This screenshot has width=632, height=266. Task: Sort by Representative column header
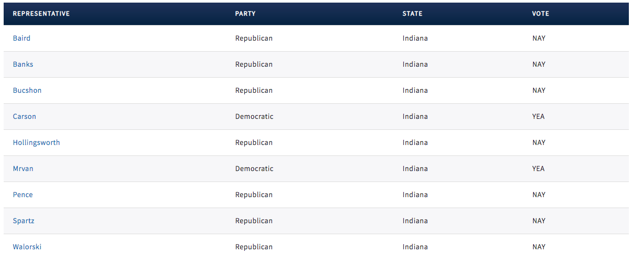pos(41,14)
